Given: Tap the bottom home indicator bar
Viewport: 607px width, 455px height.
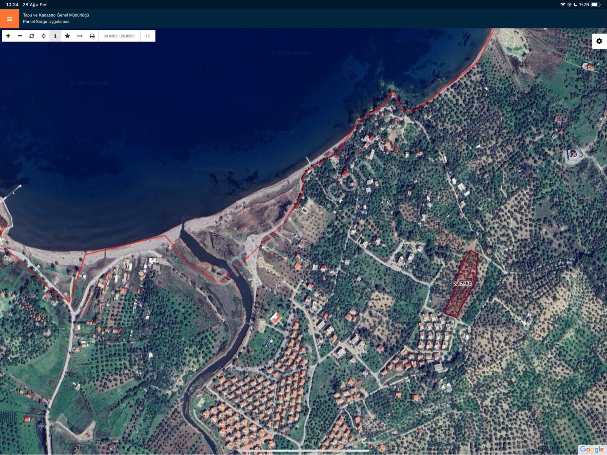Looking at the screenshot, I should tap(303, 451).
